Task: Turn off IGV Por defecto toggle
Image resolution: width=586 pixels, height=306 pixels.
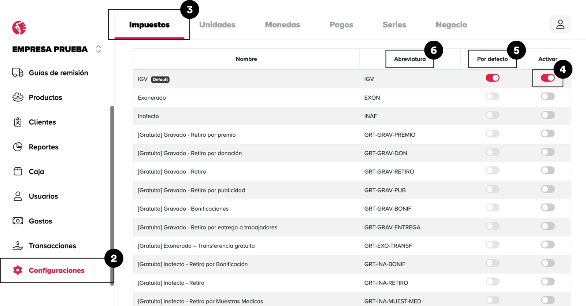Action: pyautogui.click(x=492, y=78)
